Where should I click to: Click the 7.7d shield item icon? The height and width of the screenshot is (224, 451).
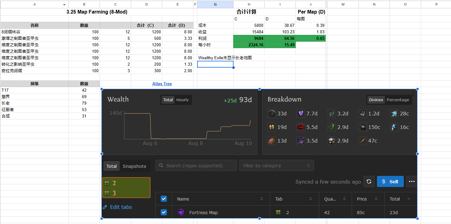[300, 114]
